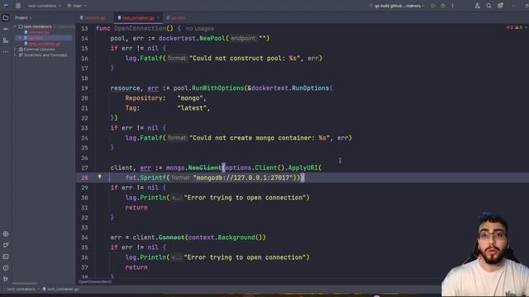Open the Commit tool window icon

coord(6,30)
